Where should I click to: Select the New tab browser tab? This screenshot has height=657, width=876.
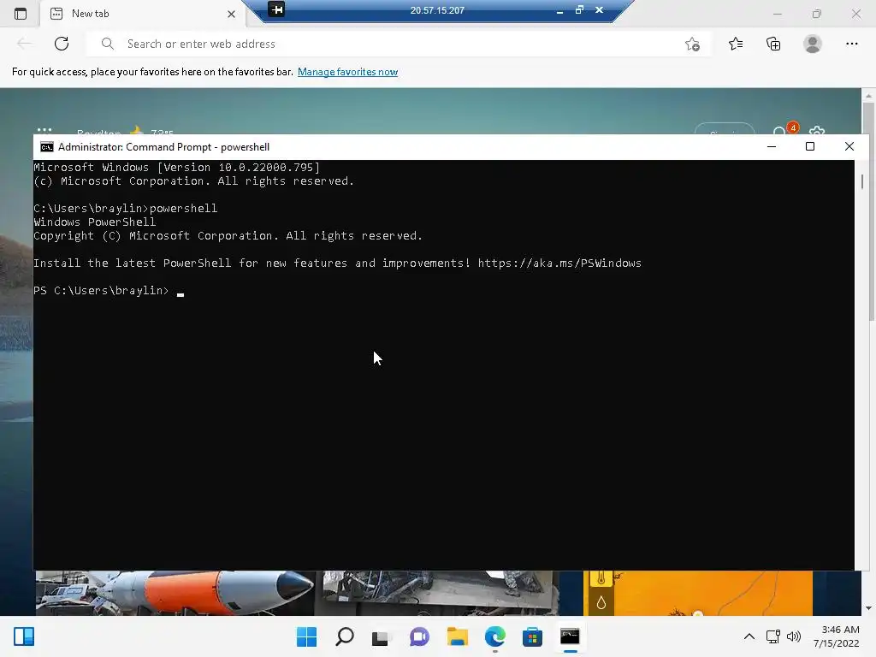click(x=143, y=14)
